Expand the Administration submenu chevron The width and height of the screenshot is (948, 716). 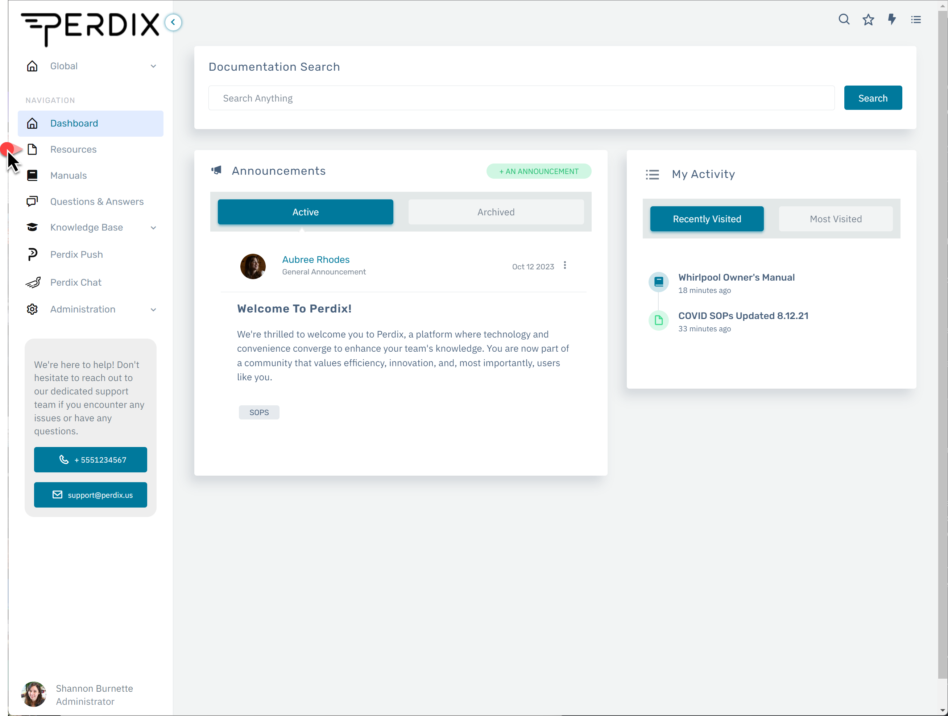153,310
